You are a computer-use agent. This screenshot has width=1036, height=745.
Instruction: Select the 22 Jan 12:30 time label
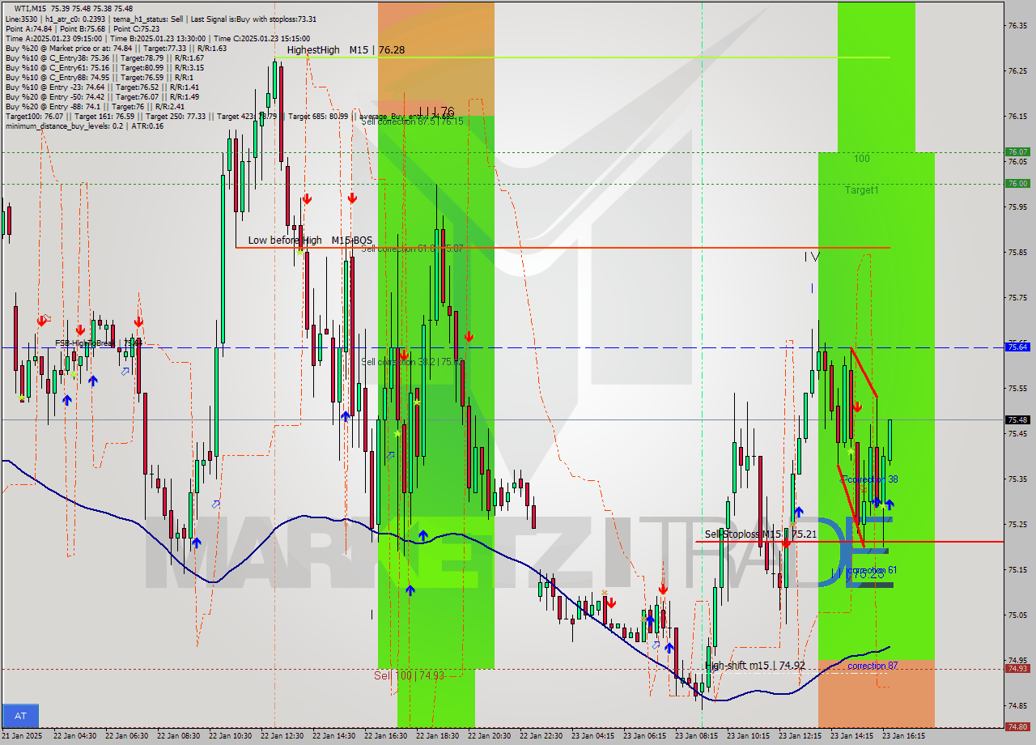[282, 736]
